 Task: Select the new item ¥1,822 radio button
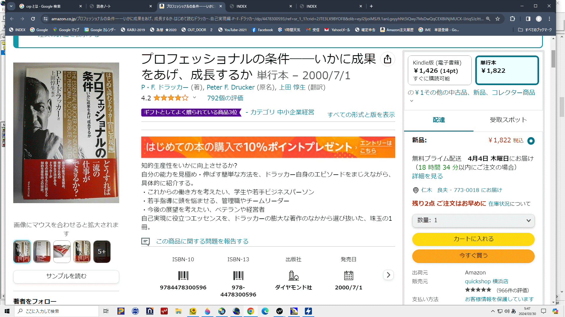[x=531, y=141]
